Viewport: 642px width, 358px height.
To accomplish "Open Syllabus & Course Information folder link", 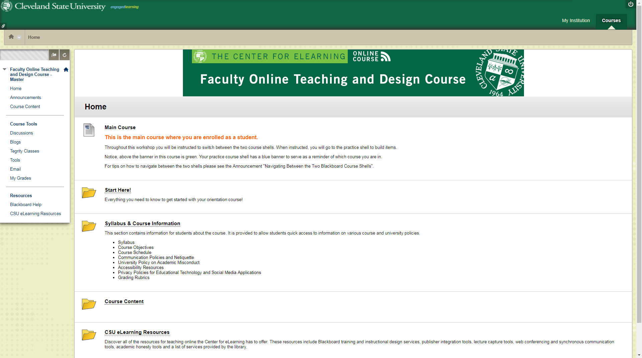I will 142,223.
